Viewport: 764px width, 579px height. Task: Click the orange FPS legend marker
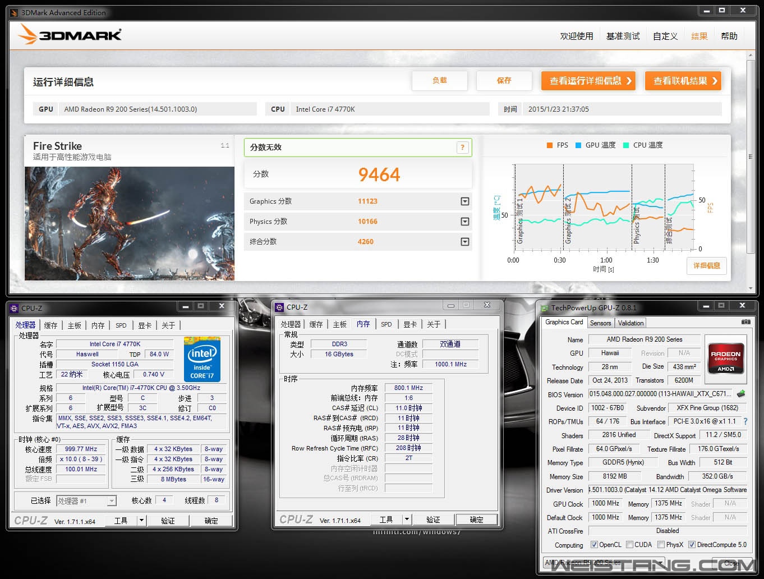pyautogui.click(x=550, y=145)
